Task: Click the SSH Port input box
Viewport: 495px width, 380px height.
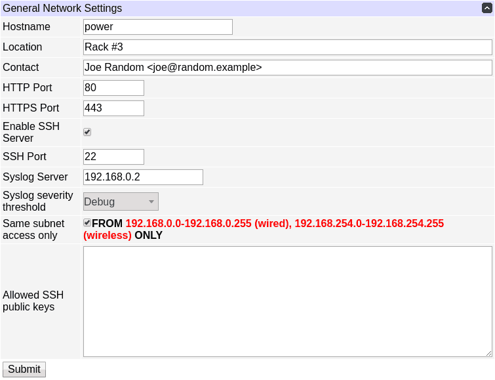Action: click(x=113, y=157)
